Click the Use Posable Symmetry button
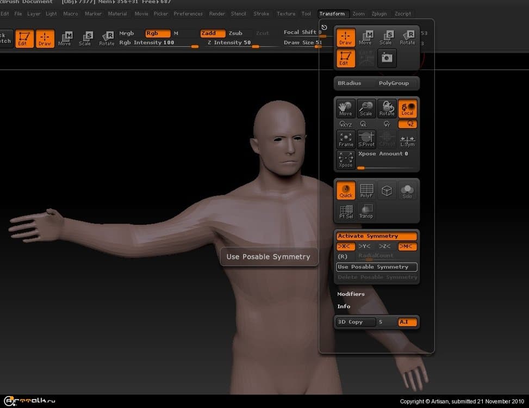This screenshot has height=408, width=529. click(376, 267)
